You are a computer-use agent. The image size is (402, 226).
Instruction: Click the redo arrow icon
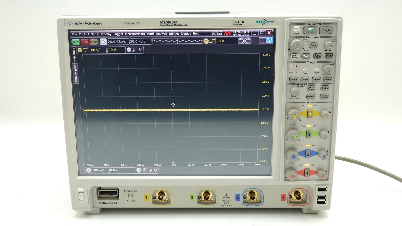[x=248, y=41]
